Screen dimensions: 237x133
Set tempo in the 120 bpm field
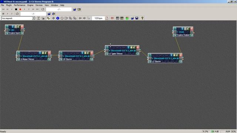point(98,18)
